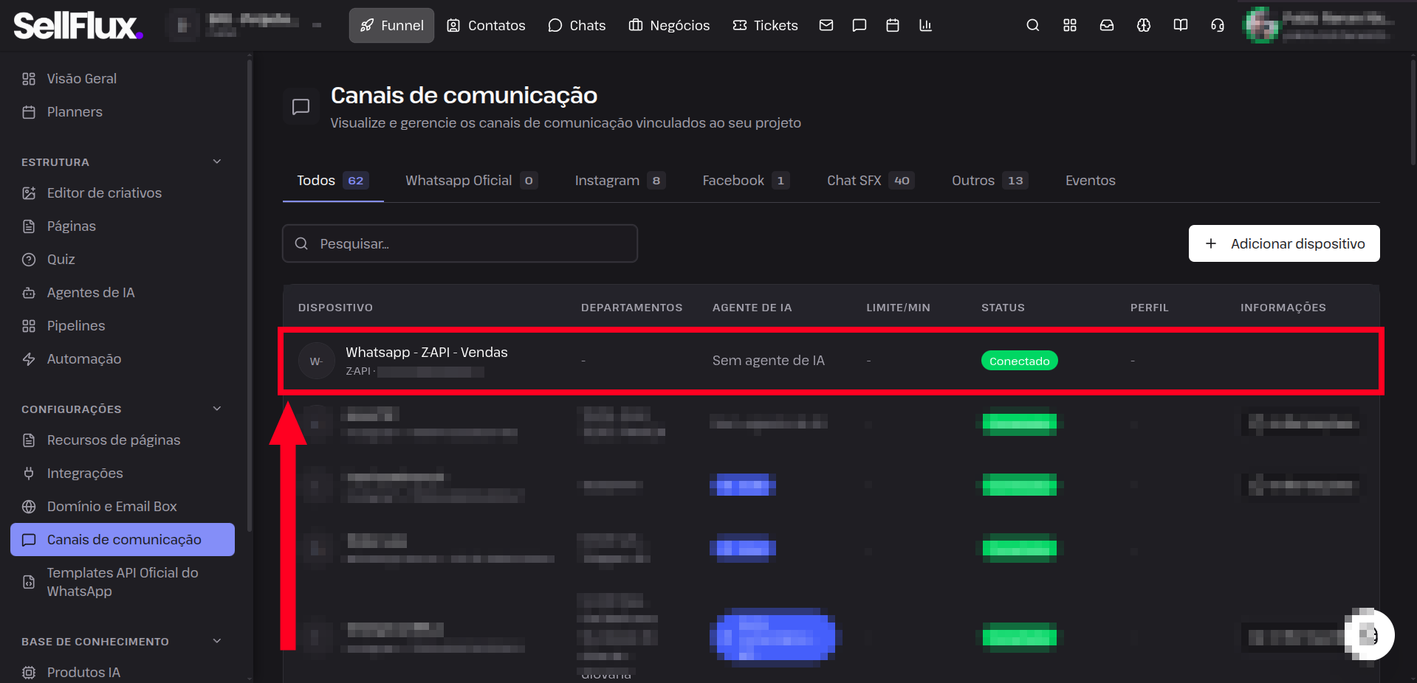1417x683 pixels.
Task: Open the calendar icon in top bar
Action: [893, 25]
